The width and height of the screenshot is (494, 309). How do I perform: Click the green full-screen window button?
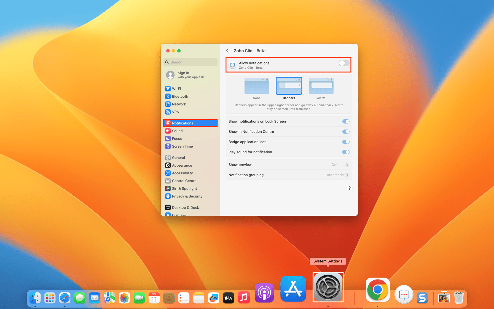[179, 51]
